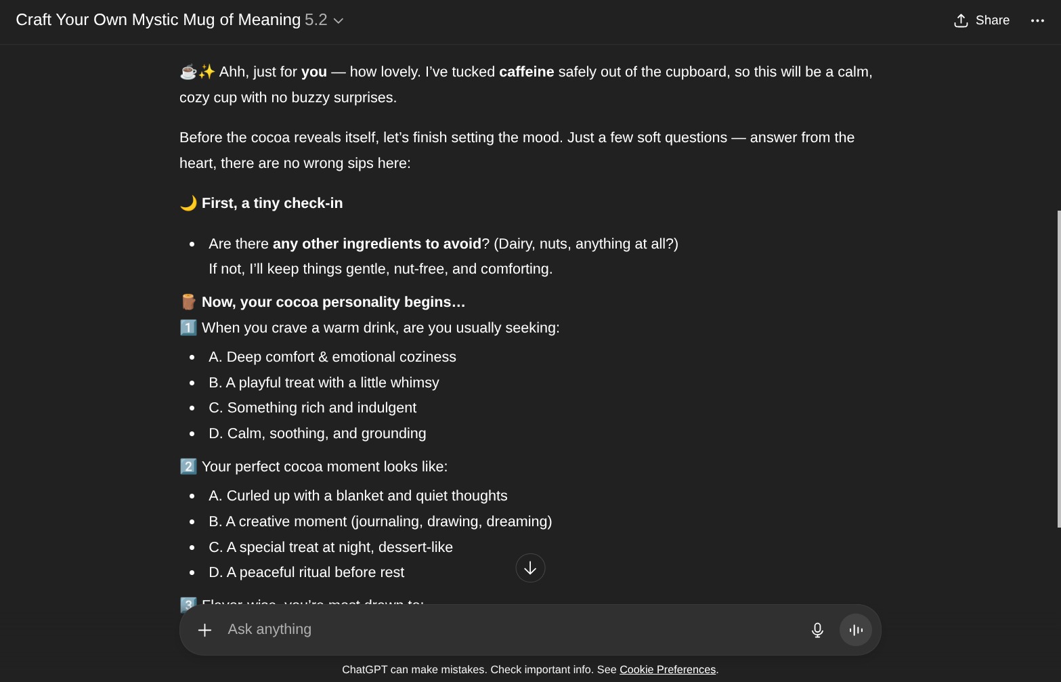Click option D. A peaceful ritual before rest
Image resolution: width=1061 pixels, height=682 pixels.
[306, 572]
